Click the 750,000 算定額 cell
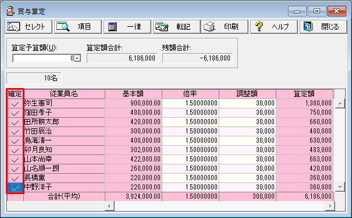352x218 pixels. [305, 112]
